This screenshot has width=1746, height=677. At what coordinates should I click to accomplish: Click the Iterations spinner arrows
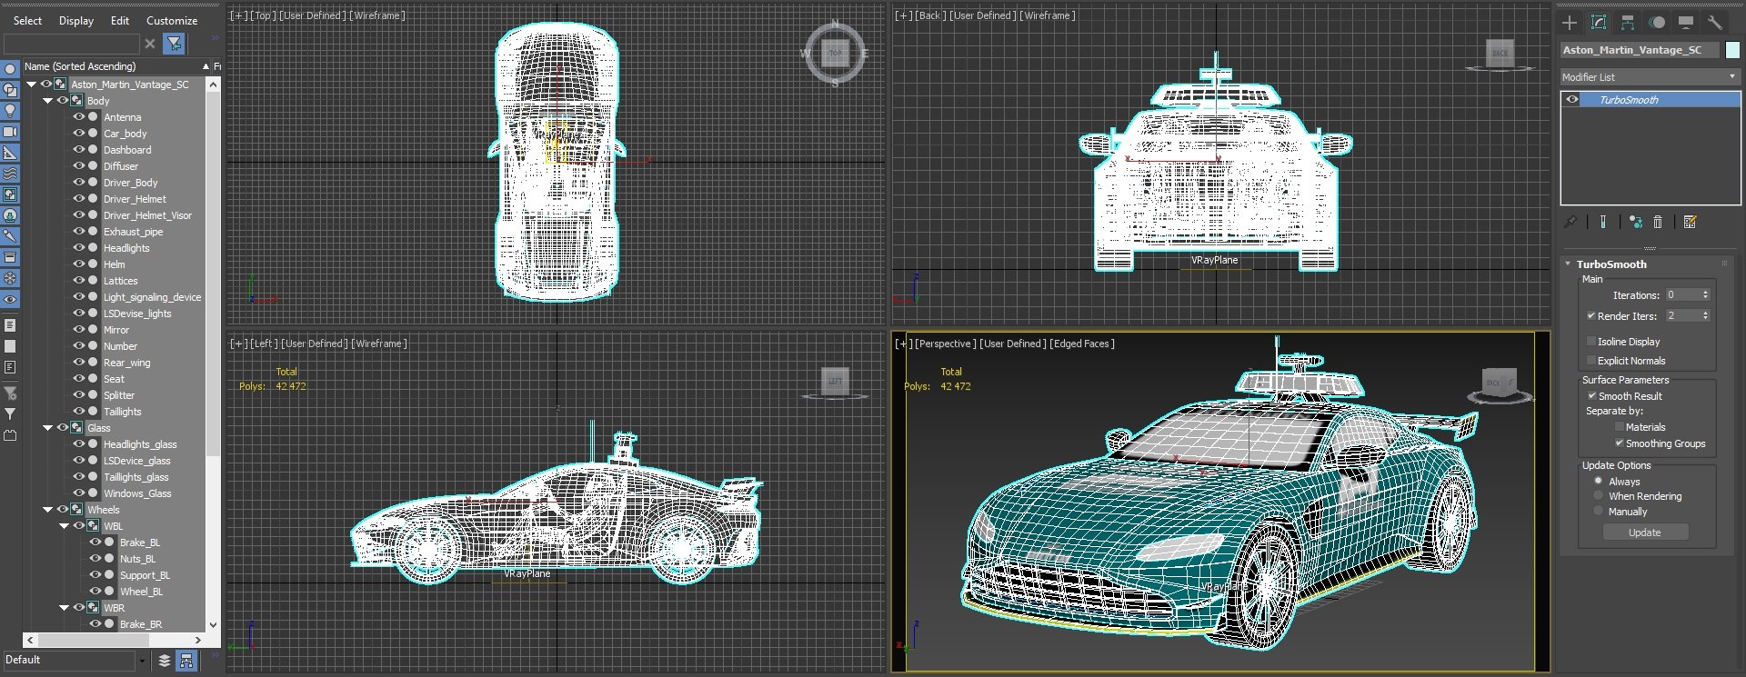click(1705, 294)
